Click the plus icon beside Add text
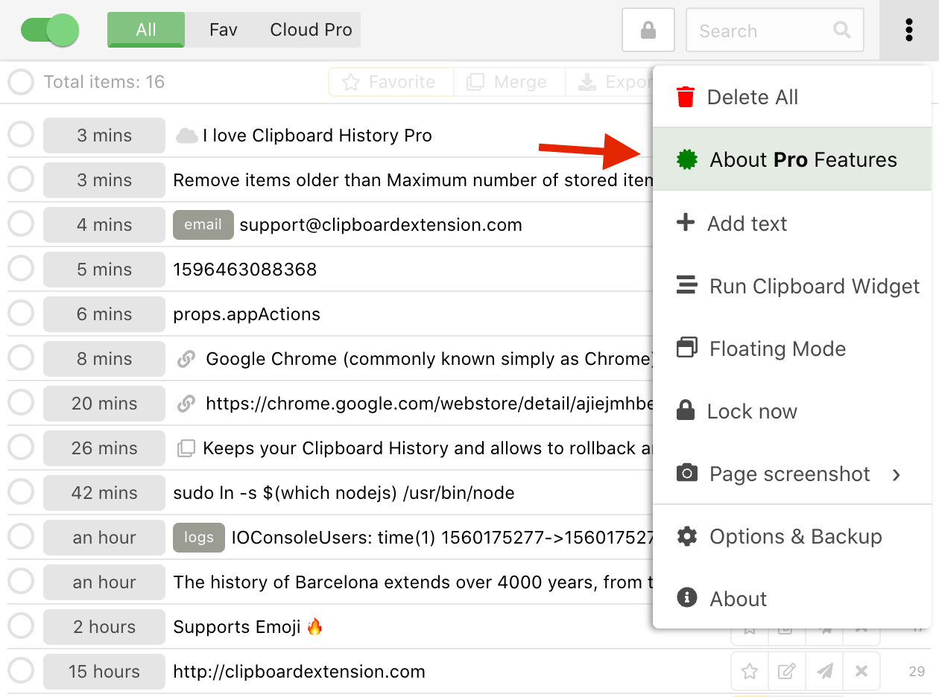Image resolution: width=939 pixels, height=697 pixels. tap(685, 223)
